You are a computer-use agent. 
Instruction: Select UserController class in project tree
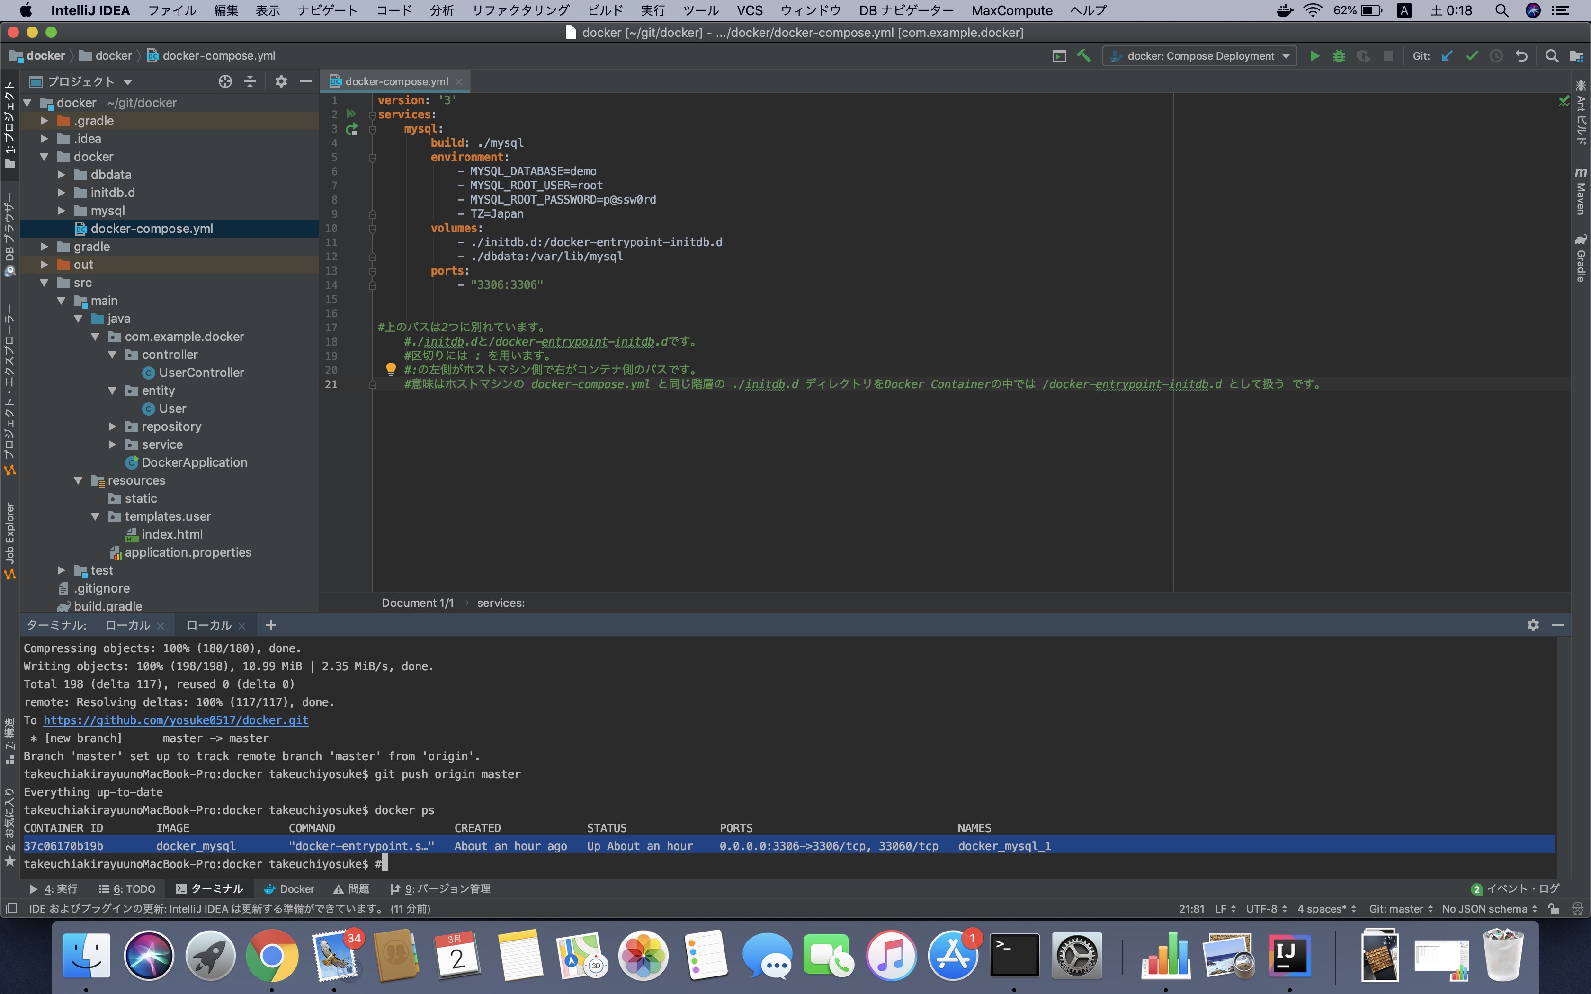201,373
